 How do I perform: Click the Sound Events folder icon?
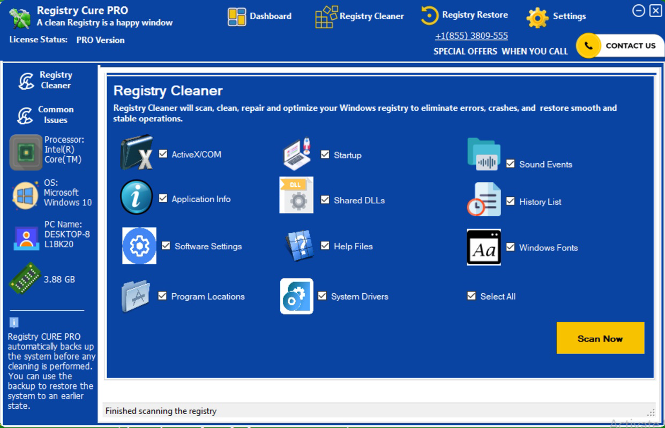point(484,155)
